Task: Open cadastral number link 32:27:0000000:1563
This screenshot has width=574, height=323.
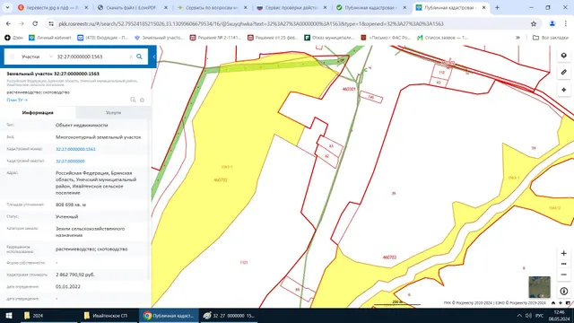Action: click(x=75, y=149)
